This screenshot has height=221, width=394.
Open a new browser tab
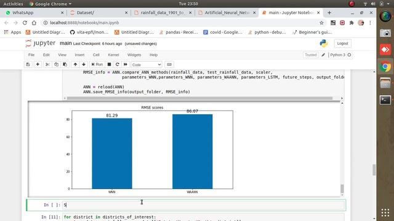[329, 12]
